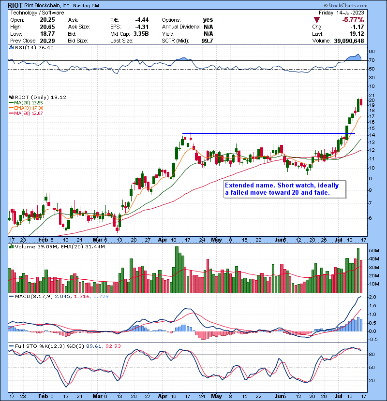Click the Apr label on price date axis
Screen dimensions: 387x401
click(163, 240)
